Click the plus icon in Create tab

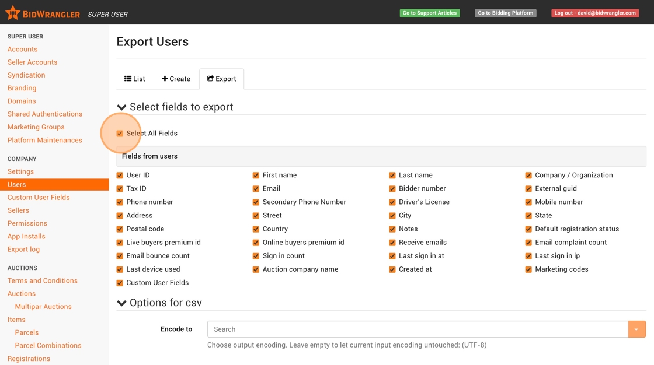[165, 79]
